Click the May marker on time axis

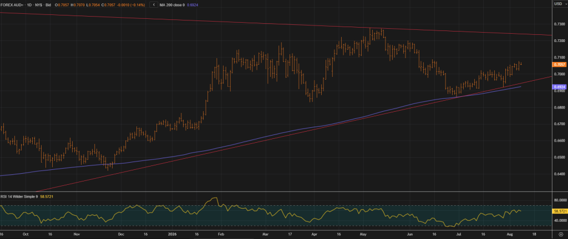pyautogui.click(x=364, y=235)
